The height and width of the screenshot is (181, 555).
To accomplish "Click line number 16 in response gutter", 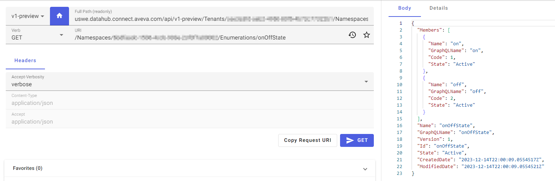I will [399, 125].
